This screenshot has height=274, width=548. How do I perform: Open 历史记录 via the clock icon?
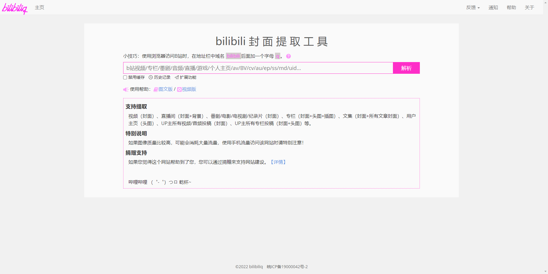coord(150,77)
